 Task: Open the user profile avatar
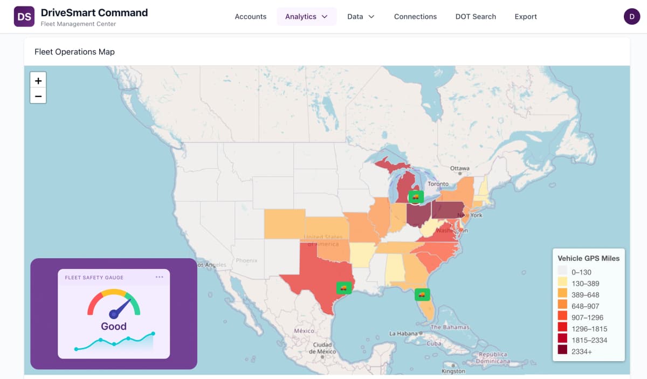[x=632, y=16]
